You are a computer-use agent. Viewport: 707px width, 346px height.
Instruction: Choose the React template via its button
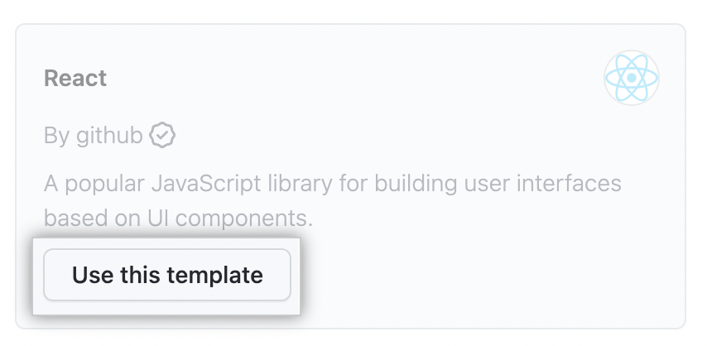(167, 275)
